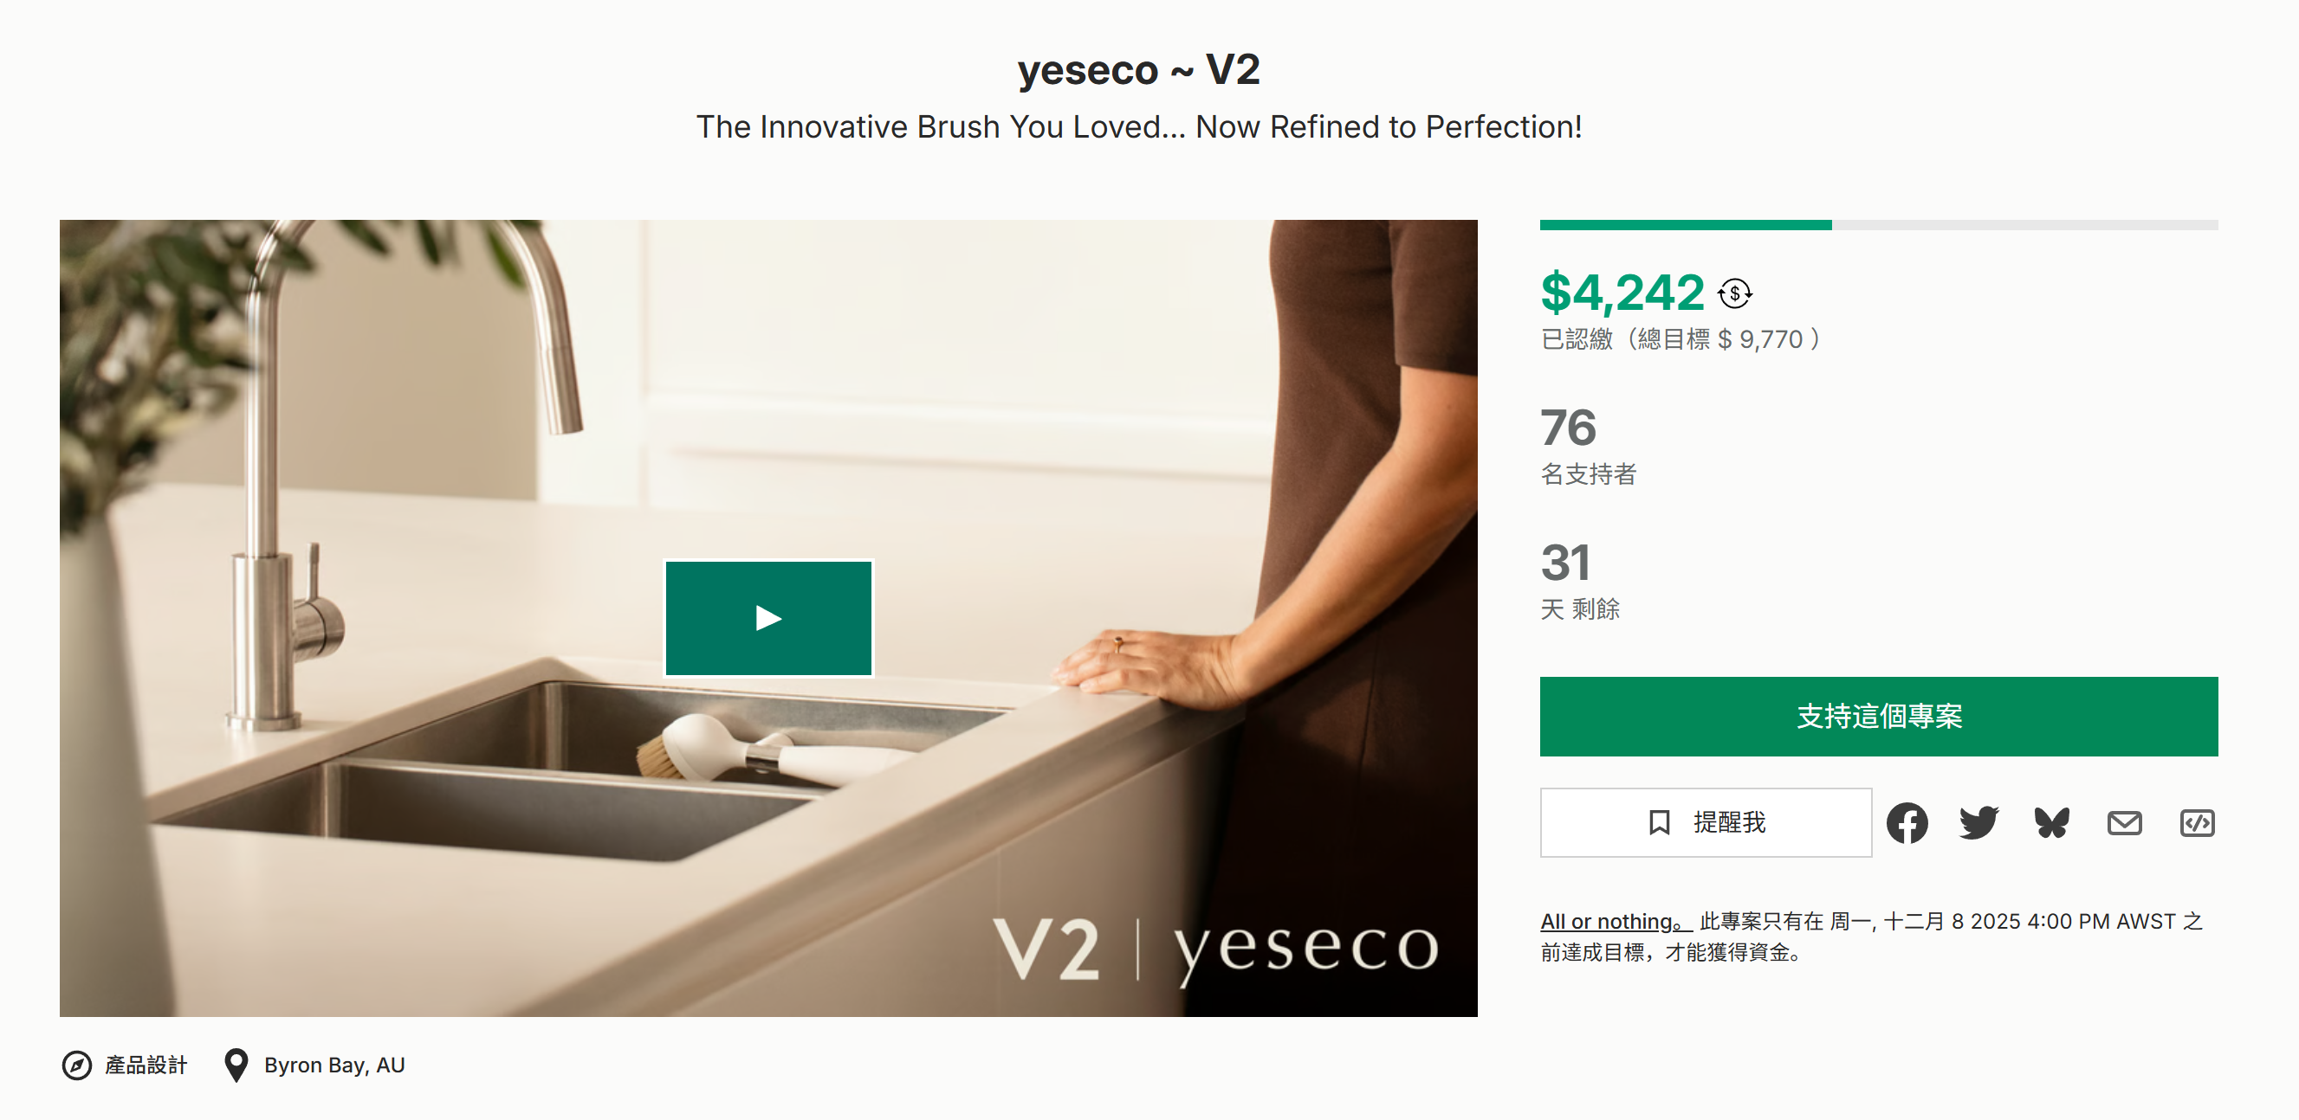Click the compass icon next to 產品設計
The image size is (2299, 1120).
point(77,1065)
